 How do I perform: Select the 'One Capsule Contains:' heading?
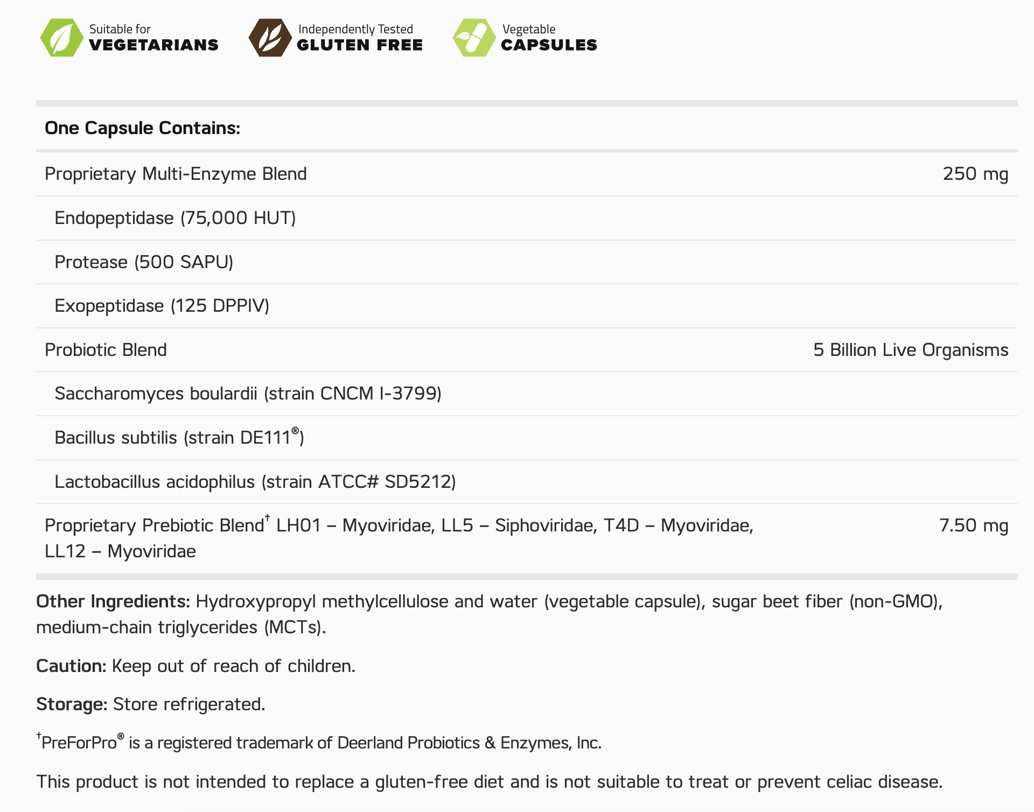pyautogui.click(x=143, y=128)
